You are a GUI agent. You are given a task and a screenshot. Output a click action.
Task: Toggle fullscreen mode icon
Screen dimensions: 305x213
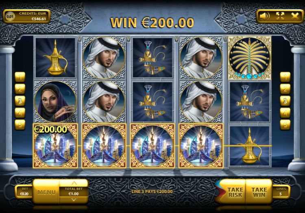[280, 16]
